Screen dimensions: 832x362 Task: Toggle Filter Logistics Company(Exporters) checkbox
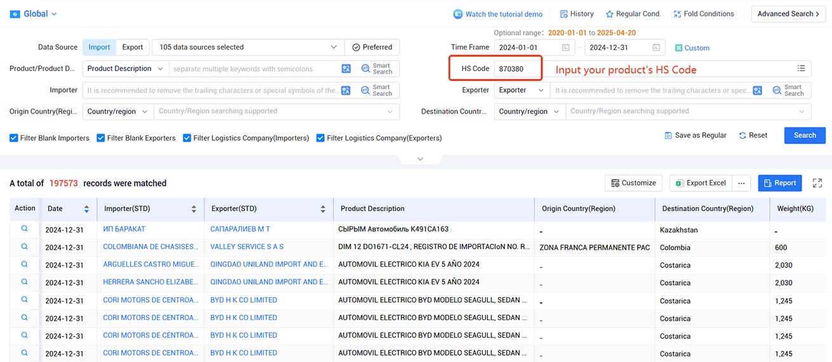(321, 138)
